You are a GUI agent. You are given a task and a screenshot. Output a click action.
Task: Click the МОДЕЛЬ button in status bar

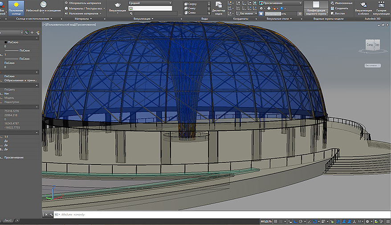click(x=265, y=221)
